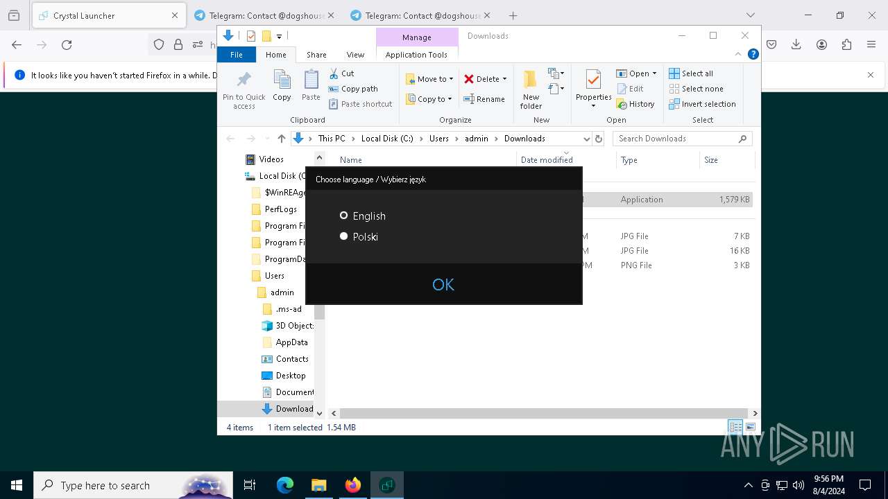Click Refresh in address bar
Viewport: 888px width, 499px height.
(x=599, y=139)
